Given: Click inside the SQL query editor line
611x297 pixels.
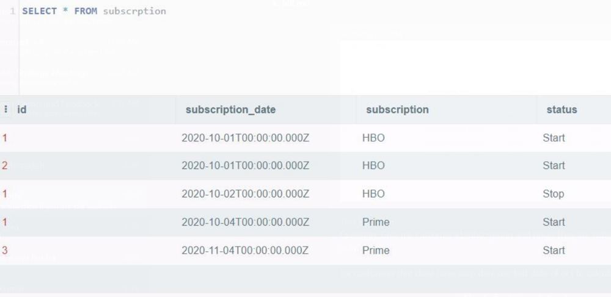Looking at the screenshot, I should pyautogui.click(x=244, y=11).
